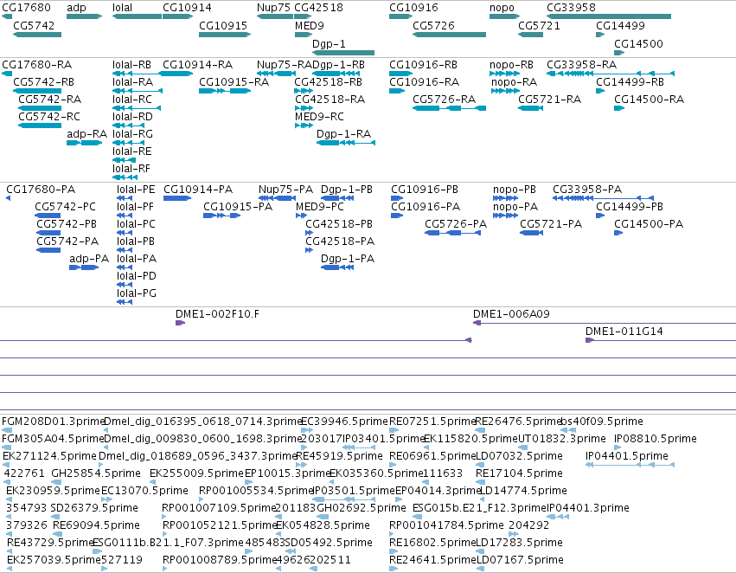Screen dimensions: 736x573
Task: Select the CG14500-RA transcript label
Action: (650, 99)
